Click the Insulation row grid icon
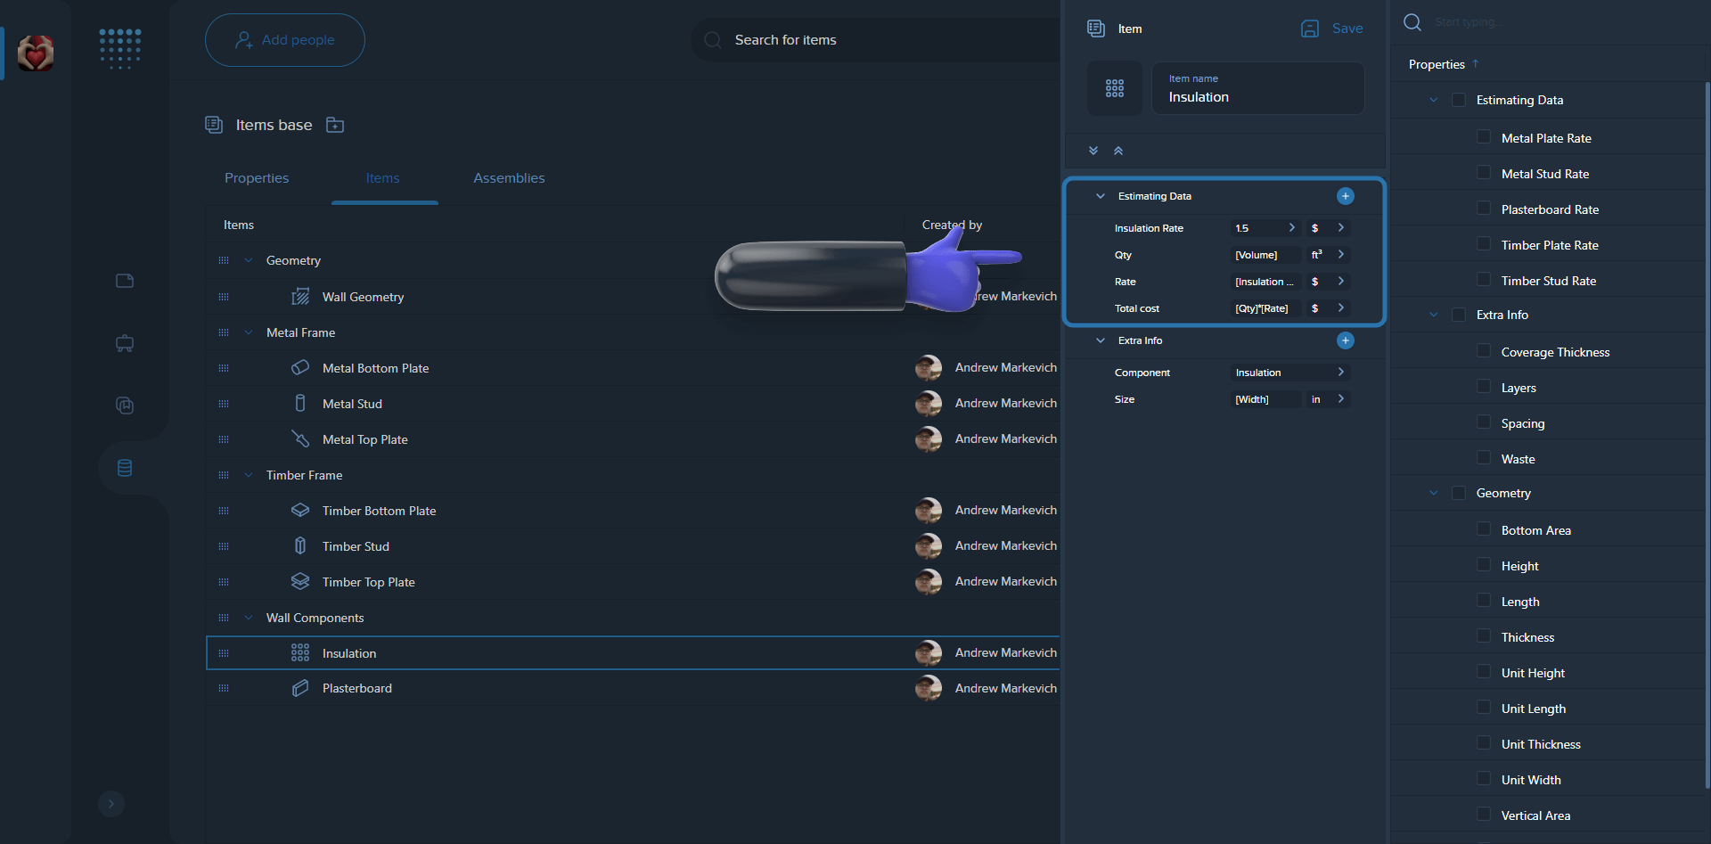This screenshot has height=844, width=1711. tap(300, 652)
